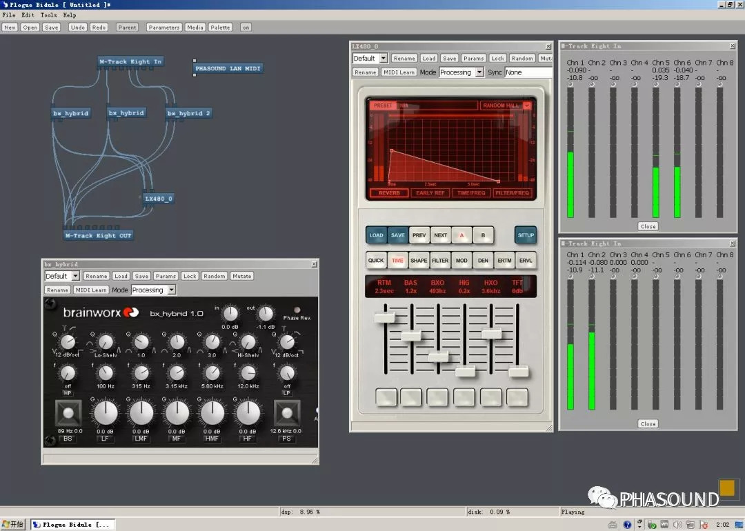
Task: Select the LX480_0 node in patch
Action: [x=159, y=199]
